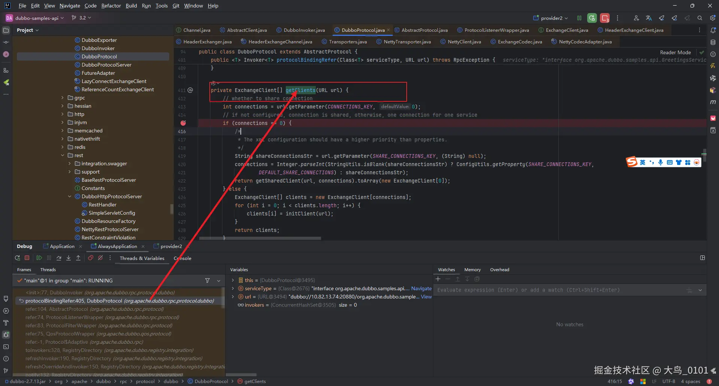Image resolution: width=719 pixels, height=386 pixels.
Task: Click the Step Out debug icon
Action: click(x=78, y=258)
